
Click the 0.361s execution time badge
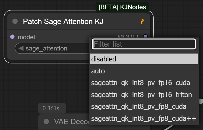click(x=52, y=108)
